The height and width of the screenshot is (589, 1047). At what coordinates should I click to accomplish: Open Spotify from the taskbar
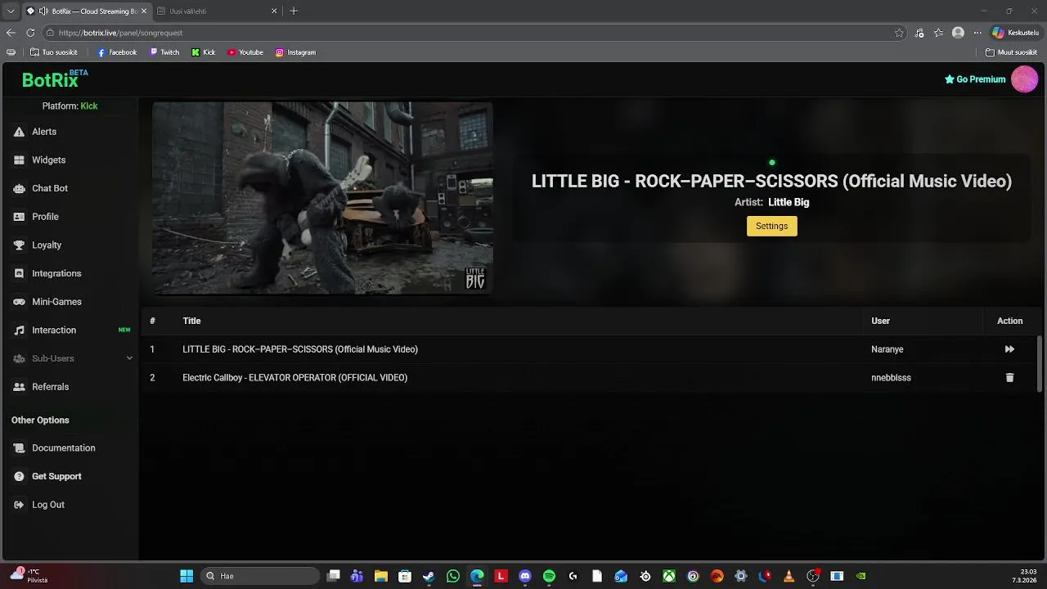click(549, 576)
